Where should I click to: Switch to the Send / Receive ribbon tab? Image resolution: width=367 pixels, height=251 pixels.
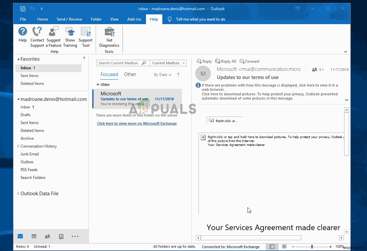pyautogui.click(x=69, y=19)
